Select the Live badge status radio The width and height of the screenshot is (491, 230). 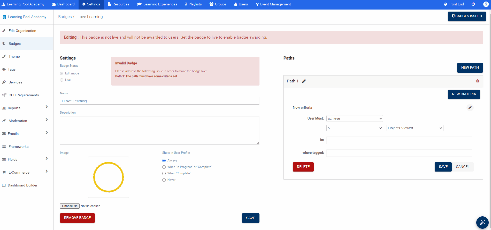click(62, 80)
